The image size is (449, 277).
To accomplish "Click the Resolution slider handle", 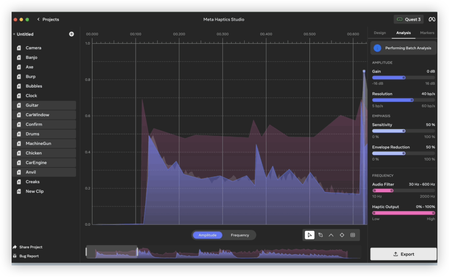I will [x=412, y=100].
